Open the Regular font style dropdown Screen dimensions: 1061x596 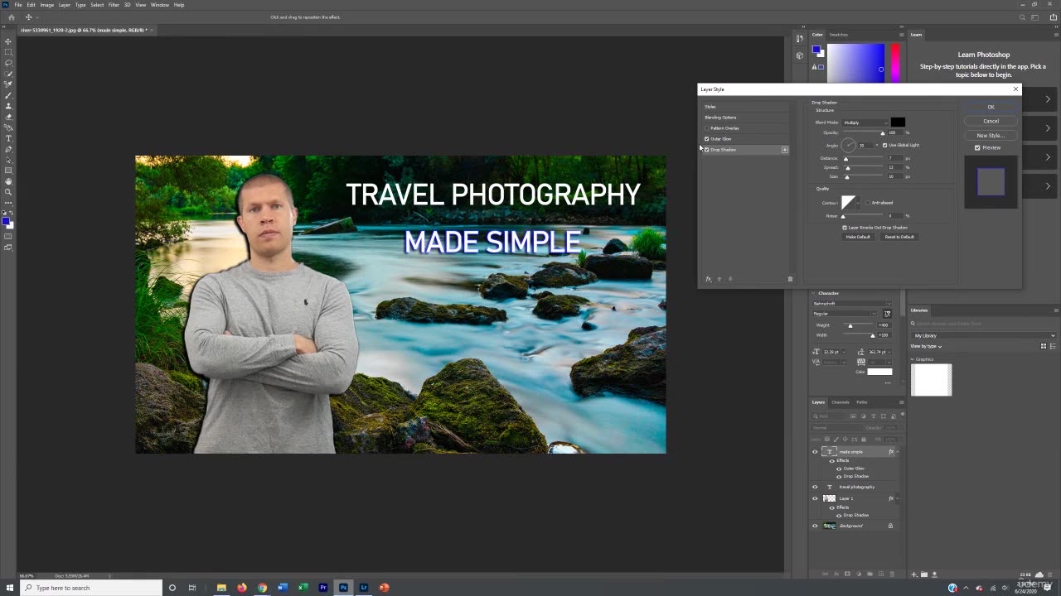point(845,314)
